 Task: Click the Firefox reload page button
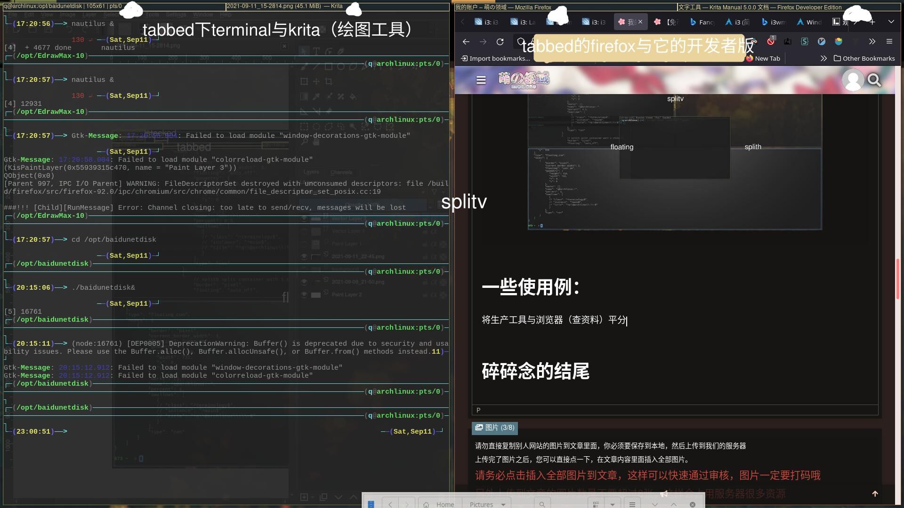500,42
